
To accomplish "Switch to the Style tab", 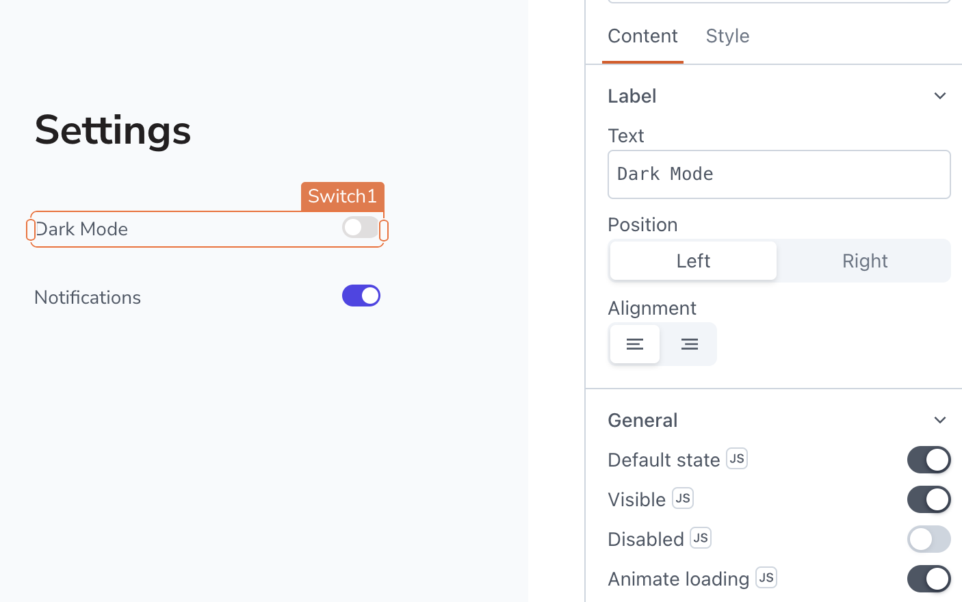I will pyautogui.click(x=727, y=36).
